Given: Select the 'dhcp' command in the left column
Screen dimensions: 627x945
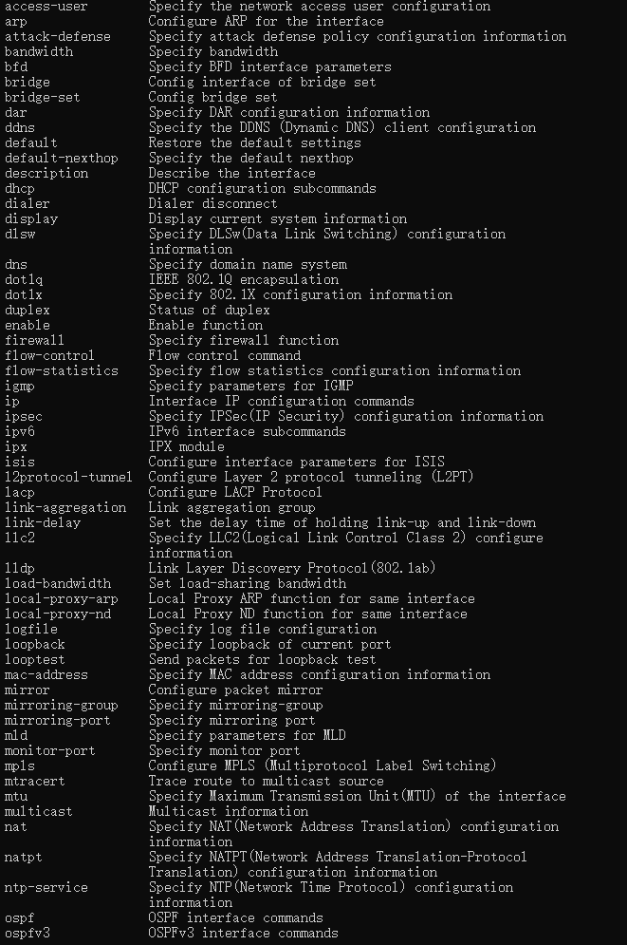Looking at the screenshot, I should click(x=19, y=189).
